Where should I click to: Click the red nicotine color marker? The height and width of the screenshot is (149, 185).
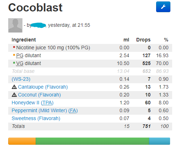point(14,47)
